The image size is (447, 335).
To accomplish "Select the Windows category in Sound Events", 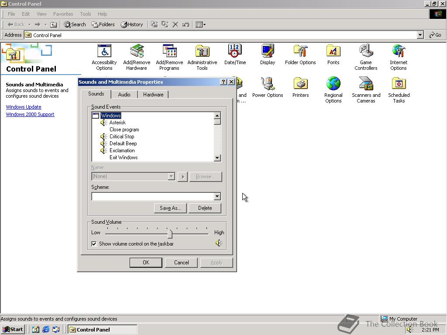I will 111,116.
